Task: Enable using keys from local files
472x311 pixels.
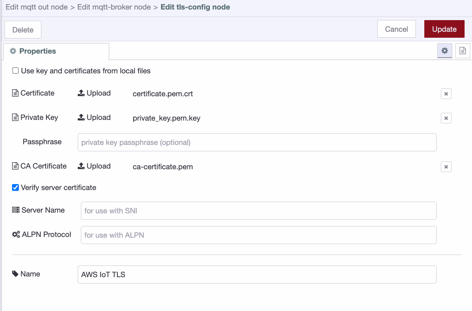Action: click(15, 70)
